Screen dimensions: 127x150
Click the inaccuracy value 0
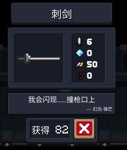click(89, 76)
